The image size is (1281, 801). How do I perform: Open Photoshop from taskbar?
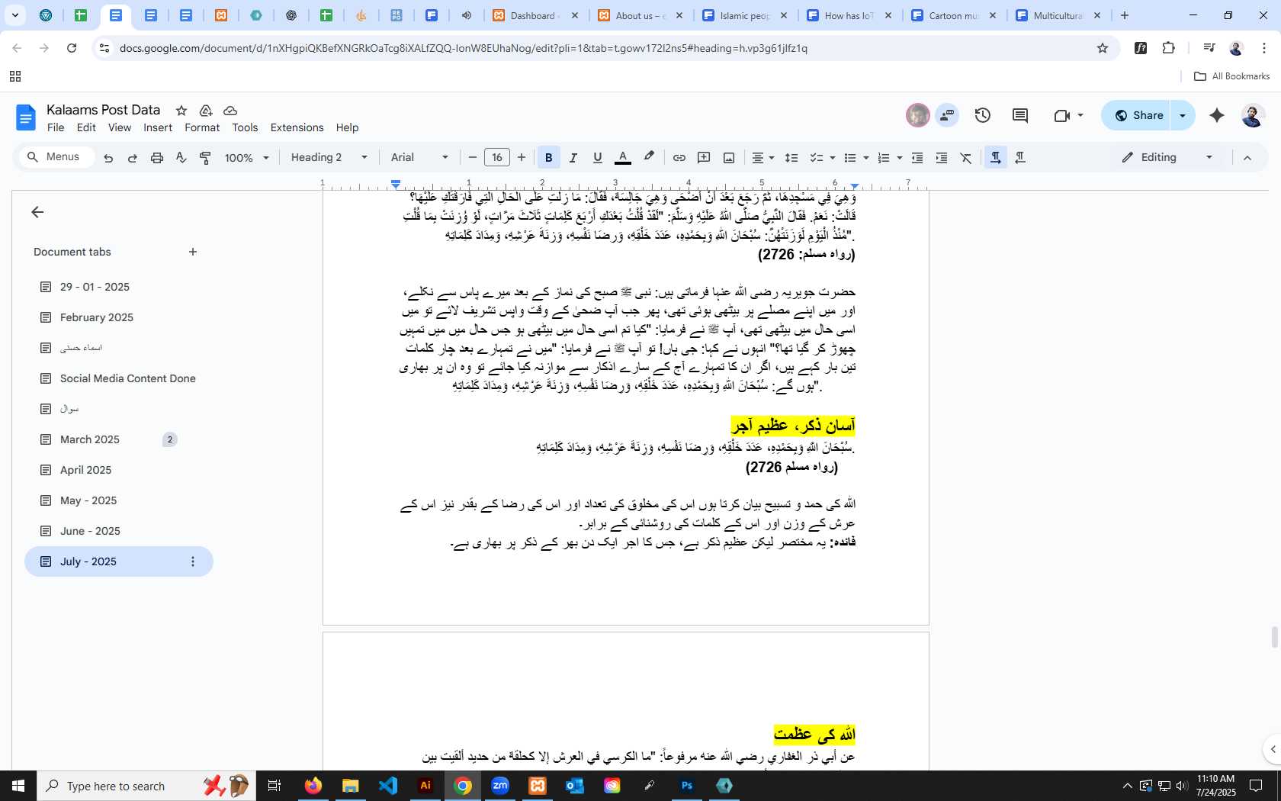coord(687,786)
